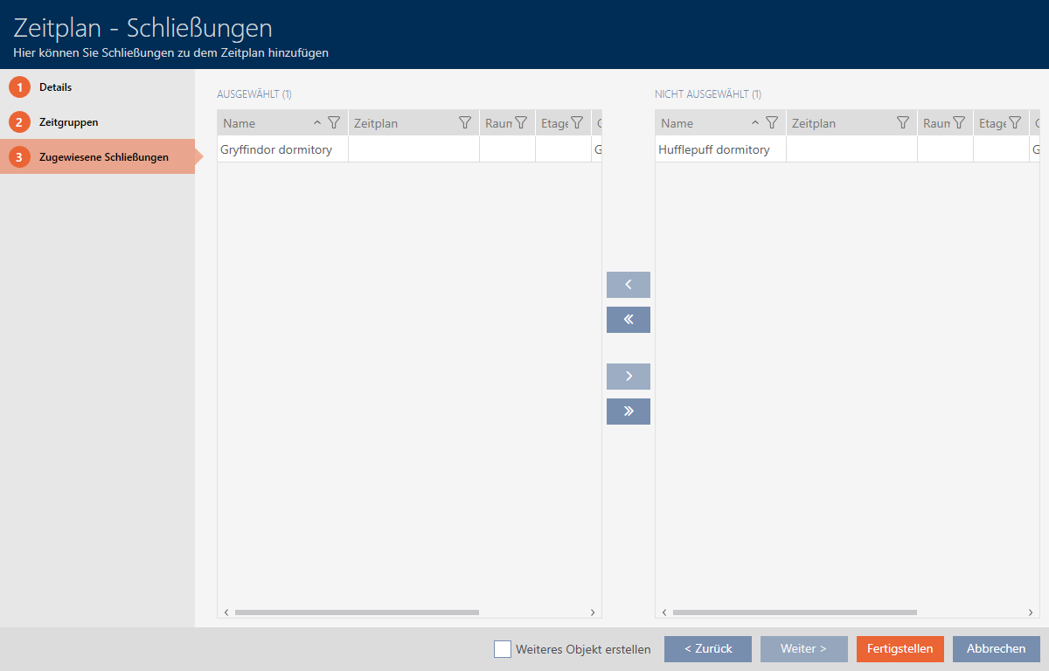This screenshot has width=1049, height=671.
Task: Select the Gryffindor dormitory row
Action: pyautogui.click(x=276, y=149)
